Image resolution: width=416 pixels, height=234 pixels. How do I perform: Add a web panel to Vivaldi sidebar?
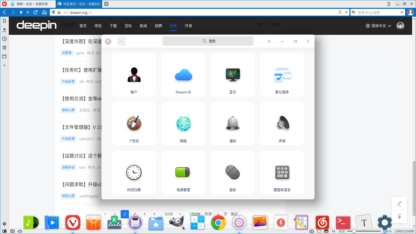(x=4, y=65)
